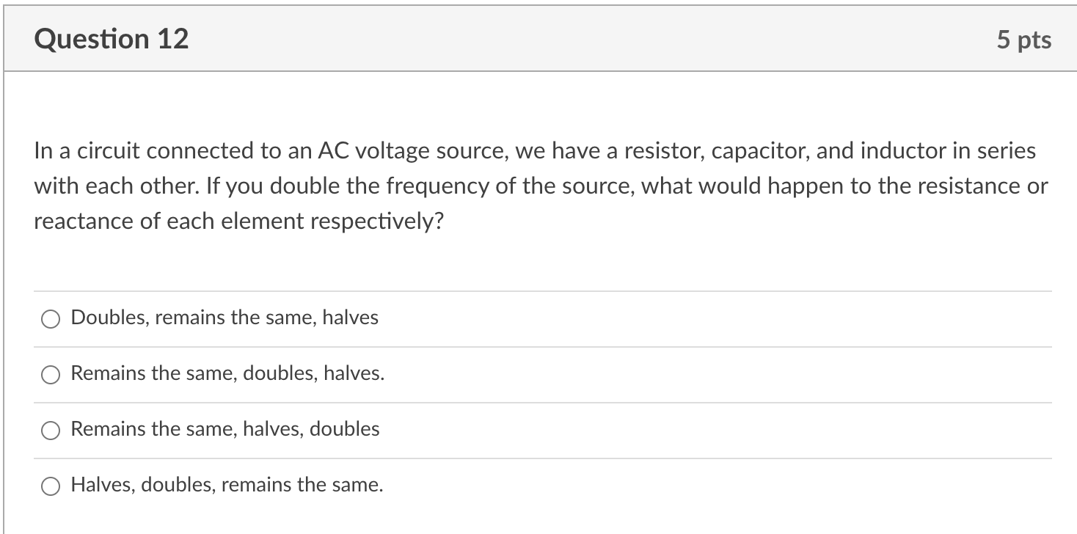This screenshot has height=534, width=1077.
Task: Choose the 'Remains the same, doubles, halves.' radio button
Action: [x=51, y=374]
